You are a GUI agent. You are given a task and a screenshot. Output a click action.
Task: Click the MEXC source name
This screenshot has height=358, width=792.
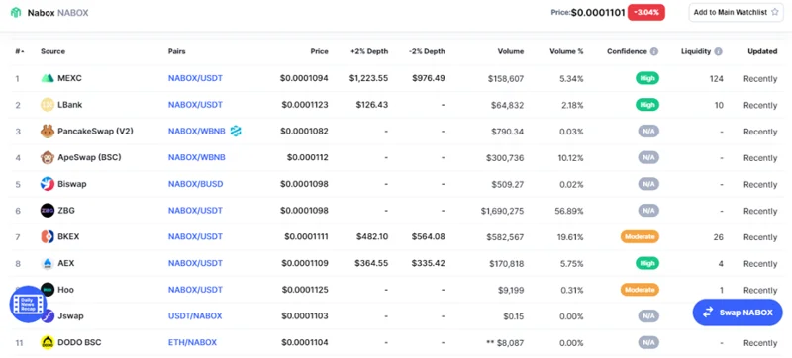pos(69,79)
